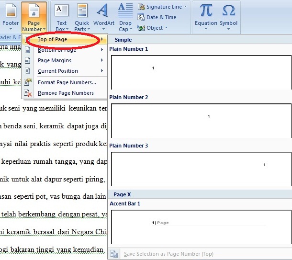
Task: Click the Footer icon in the ribbon
Action: 11,11
